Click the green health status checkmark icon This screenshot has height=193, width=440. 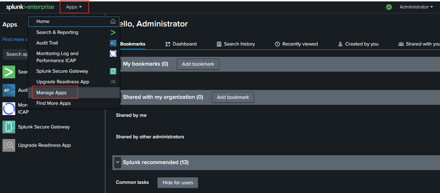tap(389, 7)
